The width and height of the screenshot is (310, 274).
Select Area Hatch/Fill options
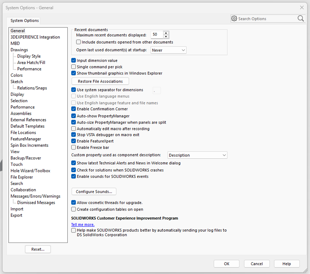click(x=31, y=62)
